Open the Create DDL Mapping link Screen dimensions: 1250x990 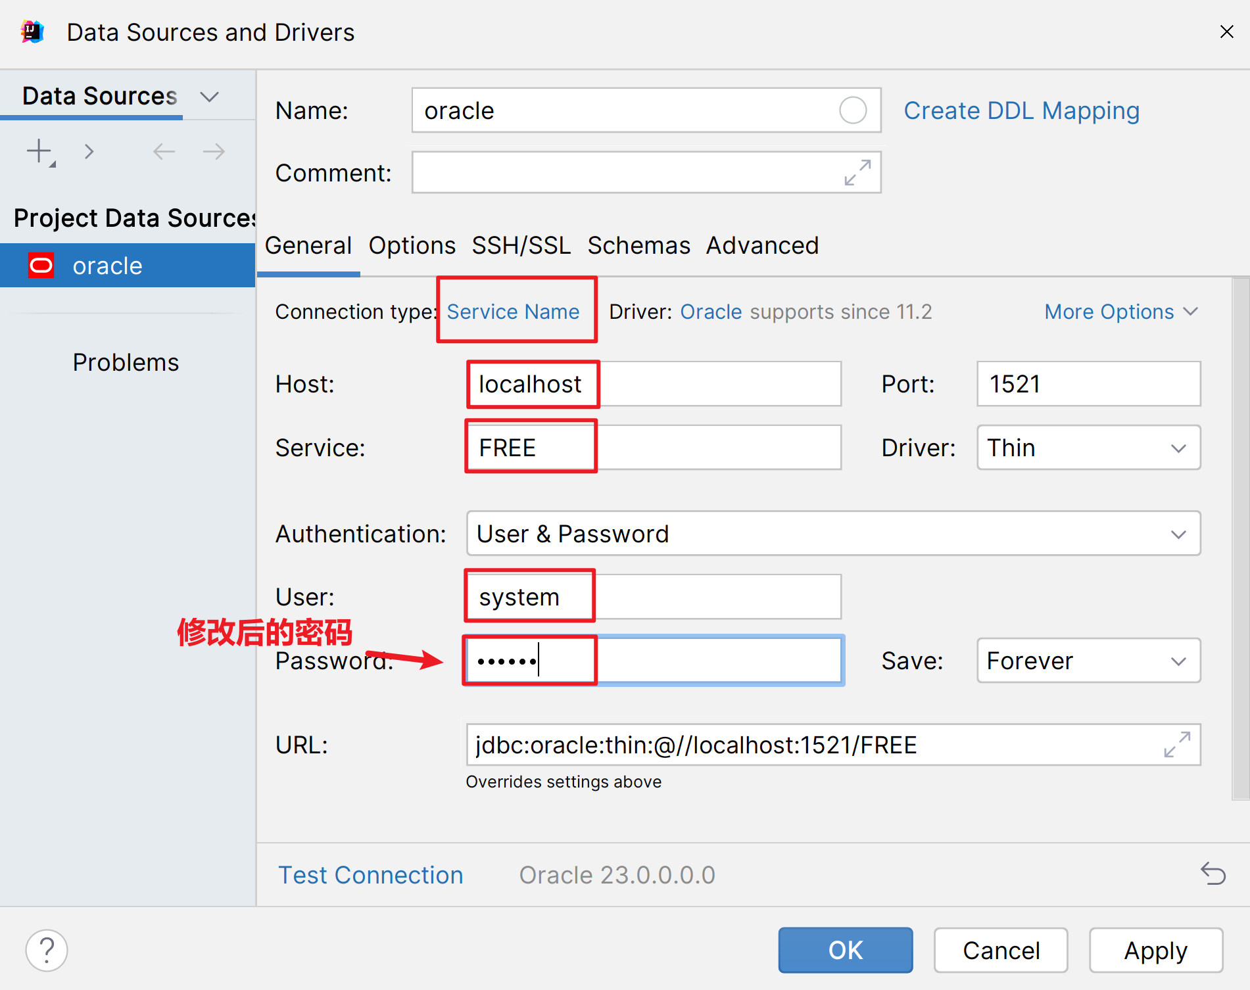point(1021,110)
